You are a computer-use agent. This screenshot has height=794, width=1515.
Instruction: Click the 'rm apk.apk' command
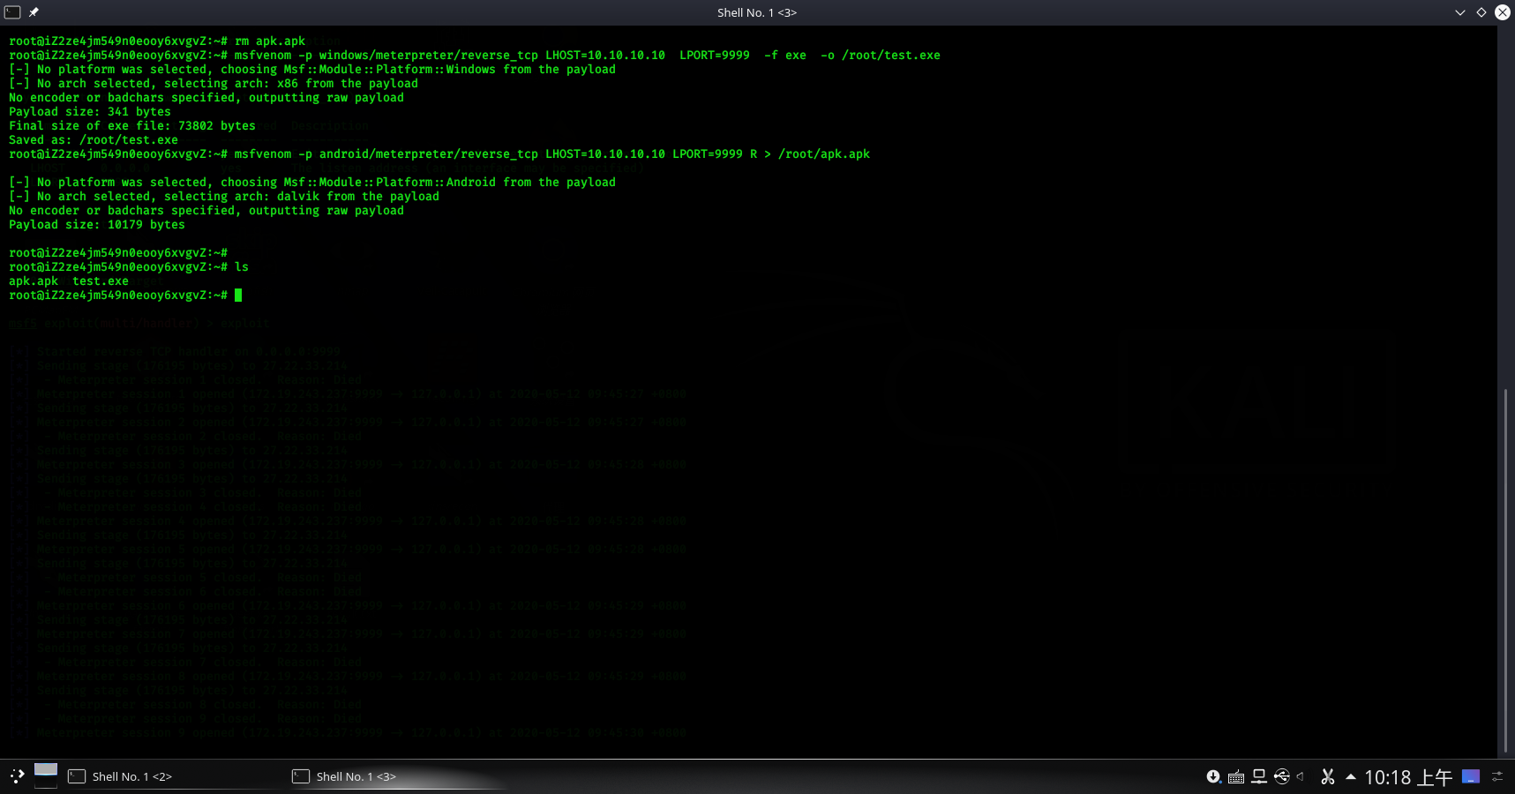(270, 41)
